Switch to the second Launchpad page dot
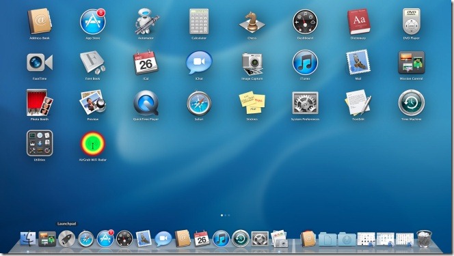Image resolution: width=454 pixels, height=256 pixels. pos(226,215)
